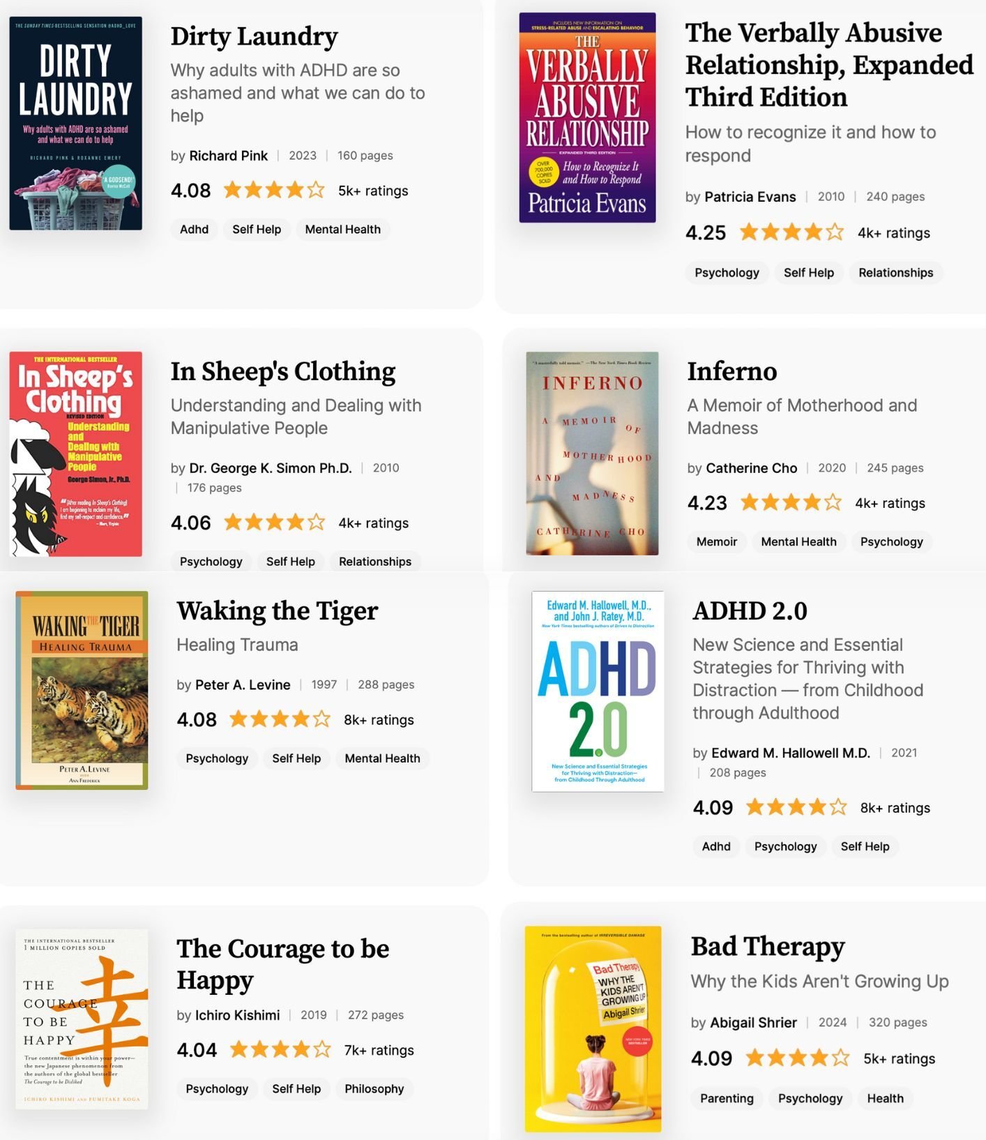This screenshot has height=1140, width=986.
Task: Click author name Patricia Evans
Action: [x=750, y=197]
